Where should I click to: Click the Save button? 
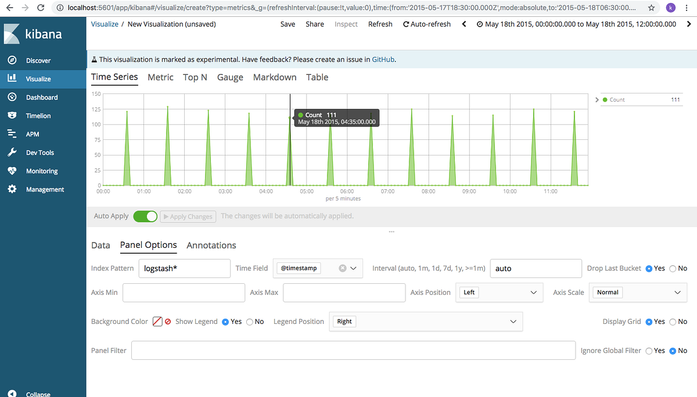coord(288,24)
